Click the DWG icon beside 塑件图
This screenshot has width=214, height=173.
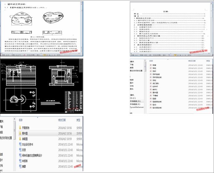(x=151, y=93)
